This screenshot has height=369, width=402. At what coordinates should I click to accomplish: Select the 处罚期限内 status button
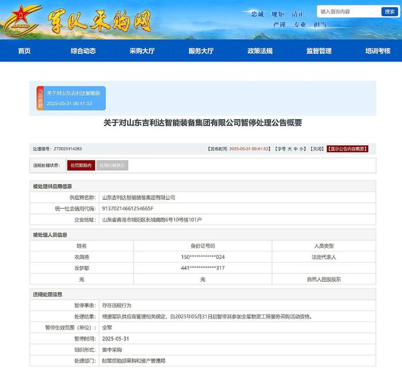pyautogui.click(x=81, y=165)
